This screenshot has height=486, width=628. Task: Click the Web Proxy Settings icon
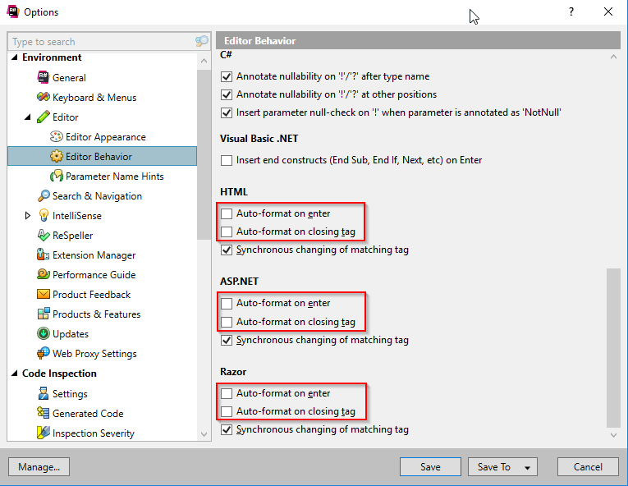coord(44,353)
